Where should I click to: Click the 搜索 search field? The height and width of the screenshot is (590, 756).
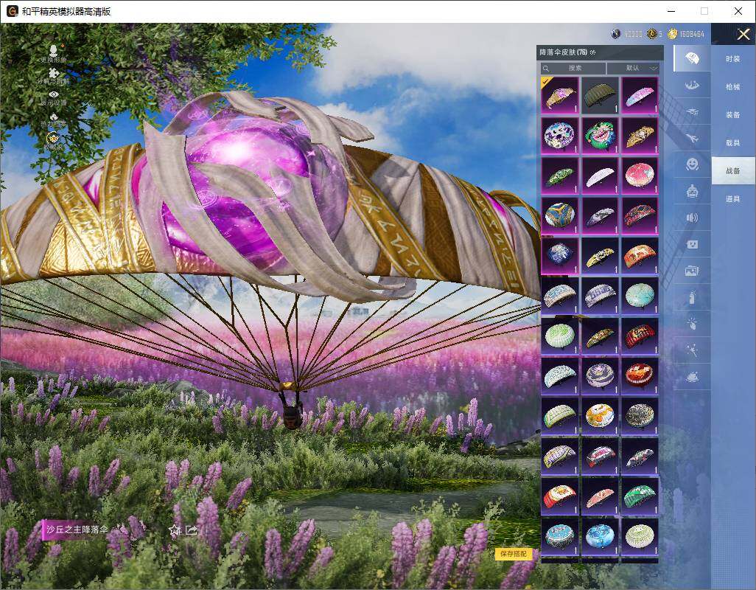tap(573, 68)
